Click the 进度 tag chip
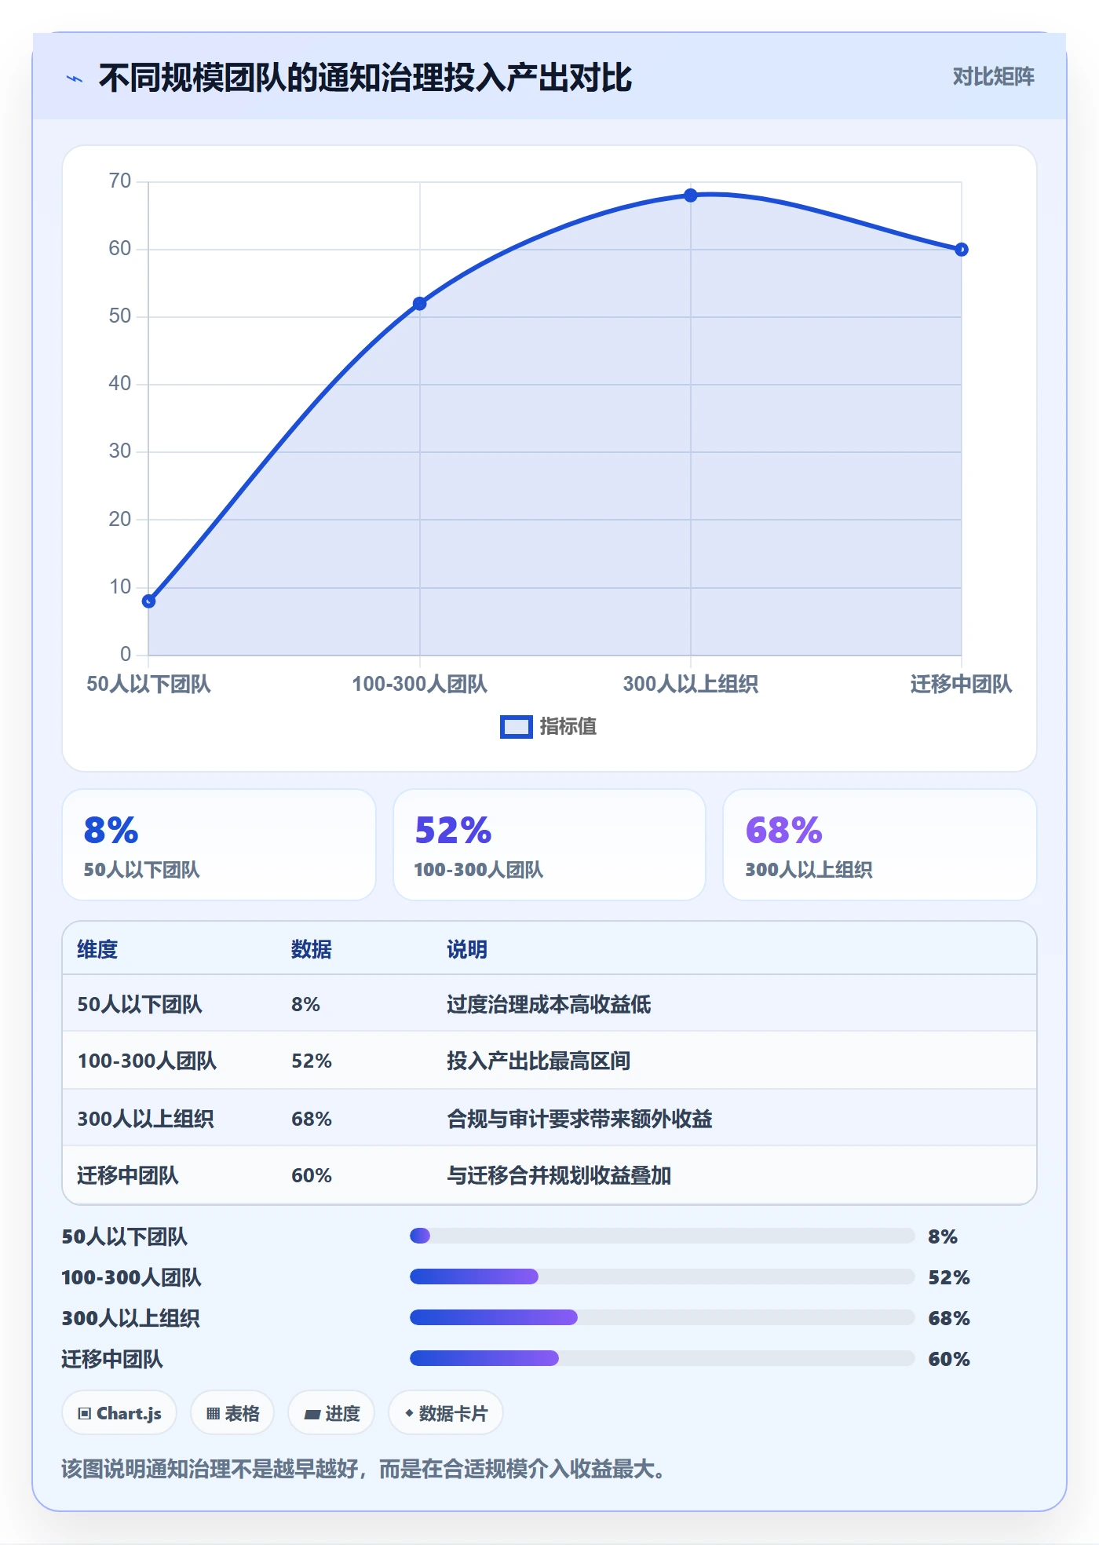The width and height of the screenshot is (1099, 1545). [331, 1413]
